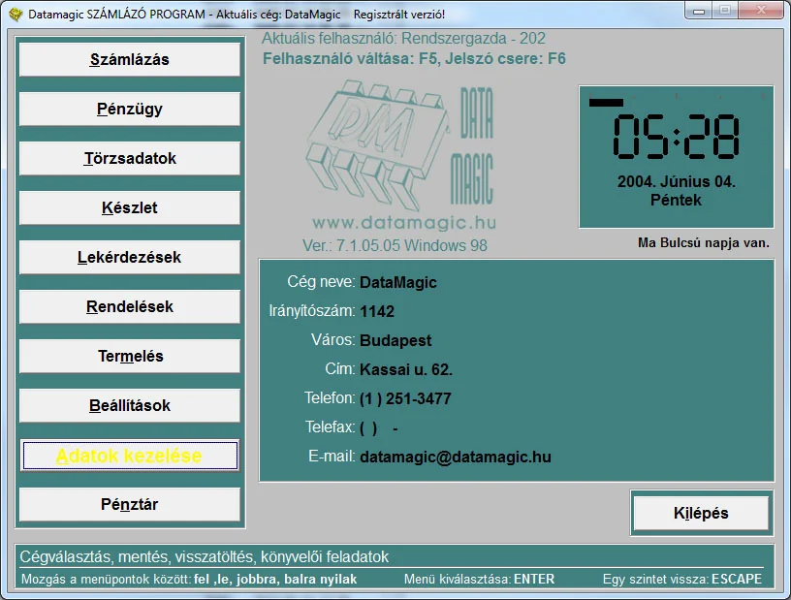Click the email datamagic@datamagic.hu
This screenshot has width=791, height=600.
pyautogui.click(x=456, y=458)
